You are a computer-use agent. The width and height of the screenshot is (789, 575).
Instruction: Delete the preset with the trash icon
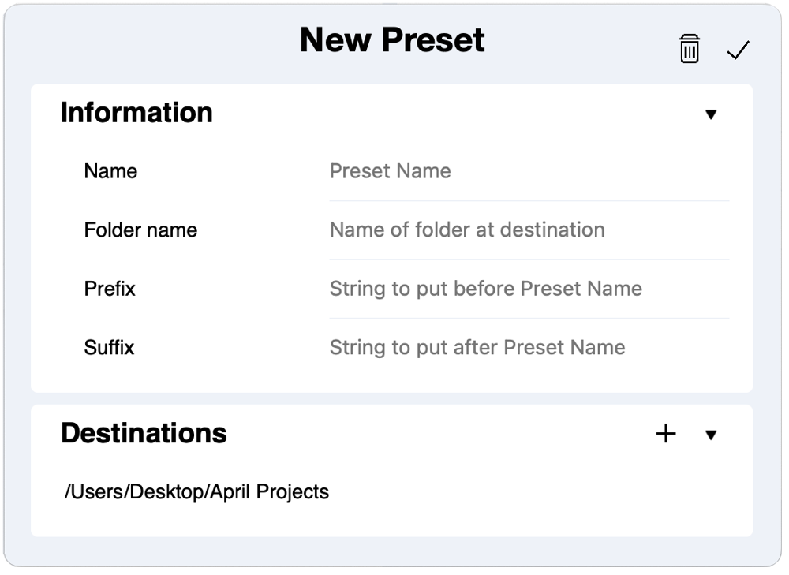point(690,49)
